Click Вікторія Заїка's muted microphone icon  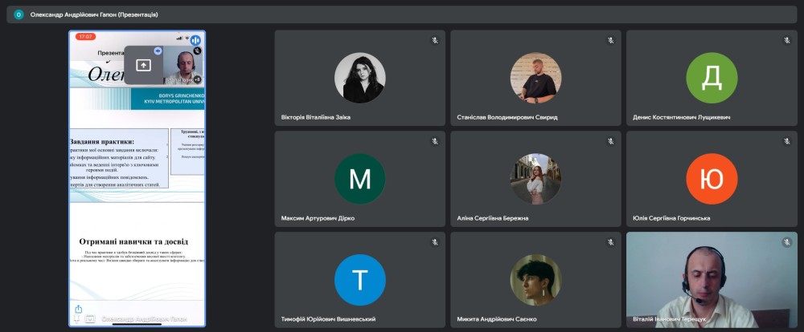434,40
